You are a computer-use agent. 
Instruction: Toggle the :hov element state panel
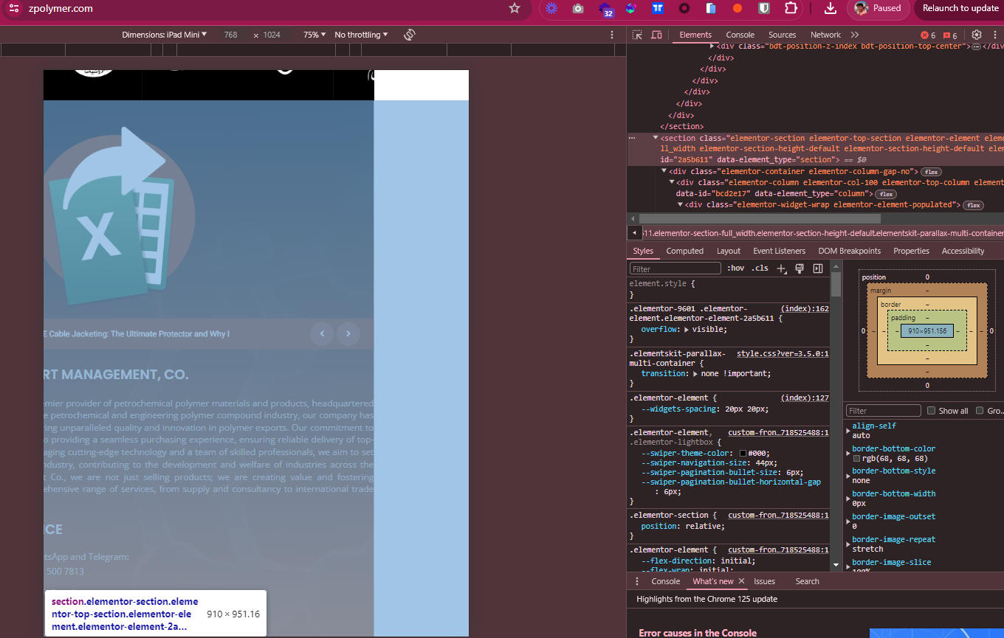pos(735,268)
